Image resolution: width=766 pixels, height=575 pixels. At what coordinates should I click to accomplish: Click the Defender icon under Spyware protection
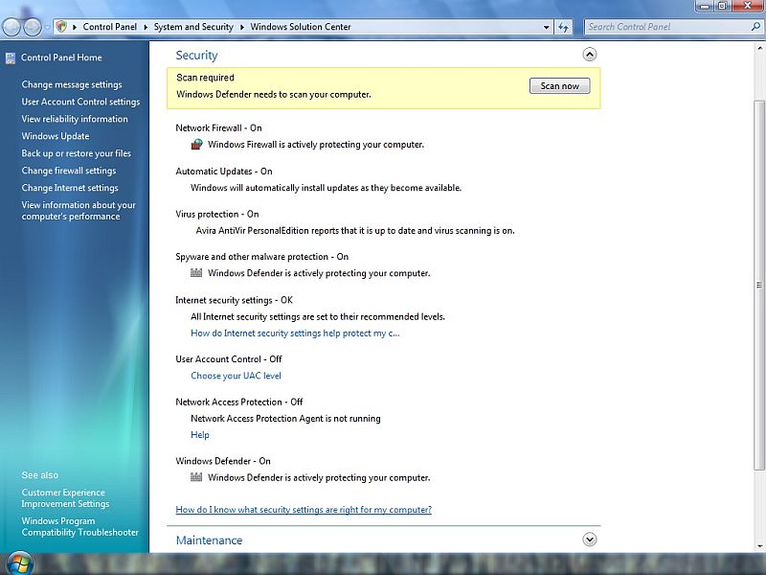(196, 273)
